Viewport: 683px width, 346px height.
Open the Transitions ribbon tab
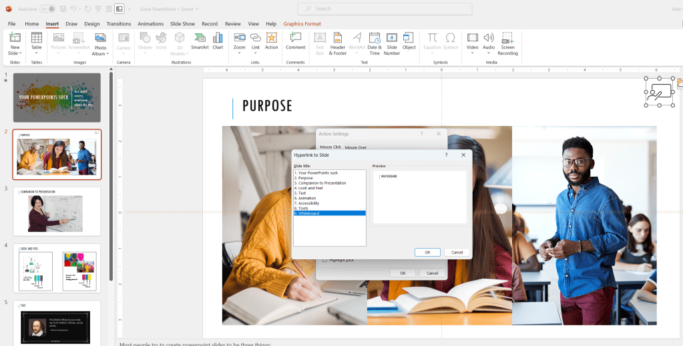(119, 23)
